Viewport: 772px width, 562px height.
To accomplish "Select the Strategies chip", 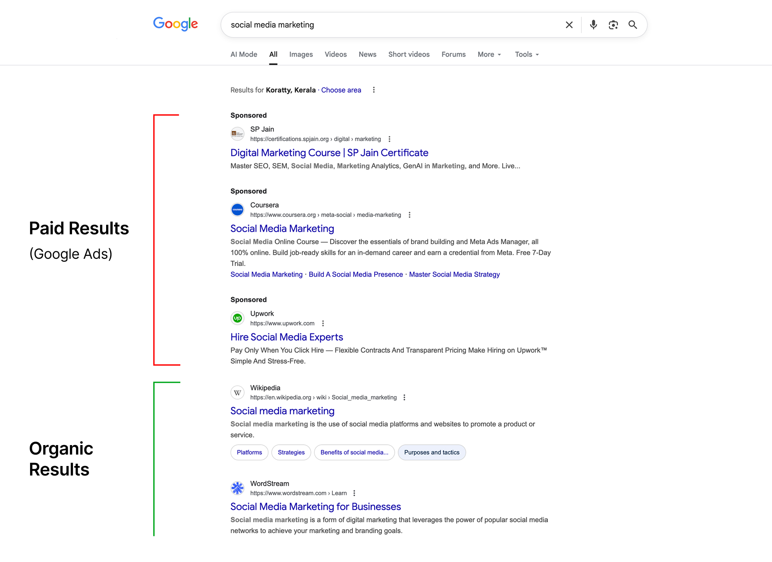I will click(291, 452).
